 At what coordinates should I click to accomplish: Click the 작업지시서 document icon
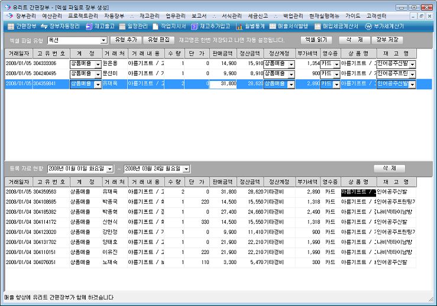169,27
